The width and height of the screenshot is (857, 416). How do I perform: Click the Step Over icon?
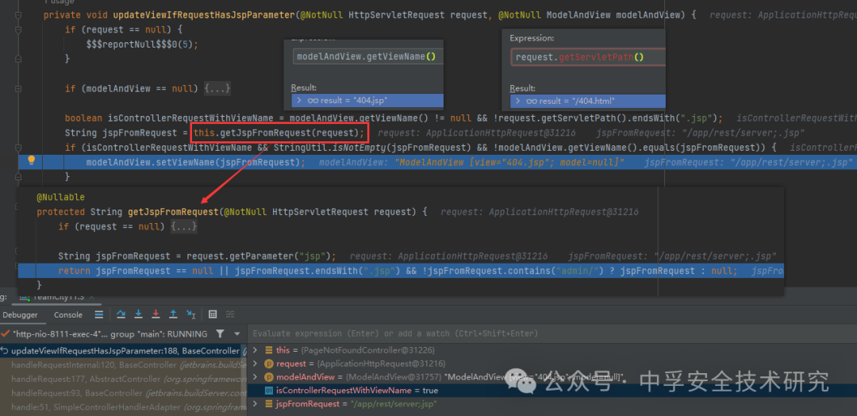pos(121,314)
